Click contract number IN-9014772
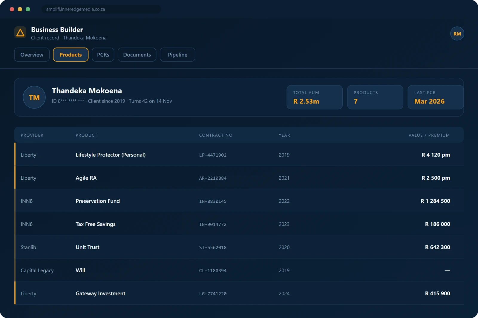 pyautogui.click(x=213, y=224)
